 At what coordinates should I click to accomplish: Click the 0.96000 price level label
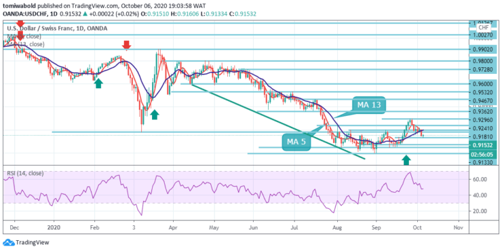[x=482, y=84]
